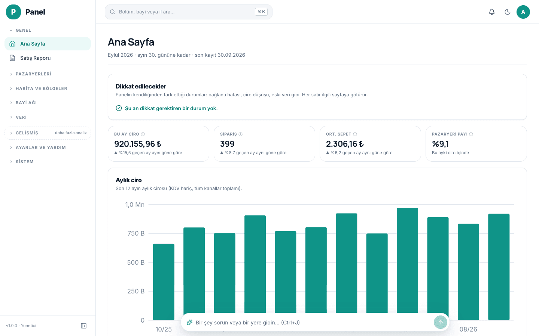This screenshot has width=539, height=336.
Task: Click the info icon next to Sipariş
Action: pyautogui.click(x=241, y=134)
